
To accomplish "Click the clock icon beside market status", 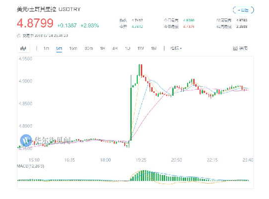I will click(x=18, y=35).
